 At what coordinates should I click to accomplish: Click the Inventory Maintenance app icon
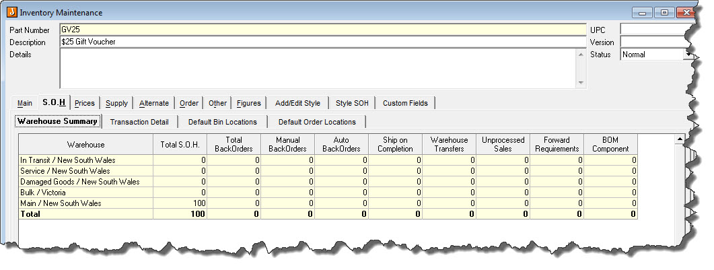(12, 12)
